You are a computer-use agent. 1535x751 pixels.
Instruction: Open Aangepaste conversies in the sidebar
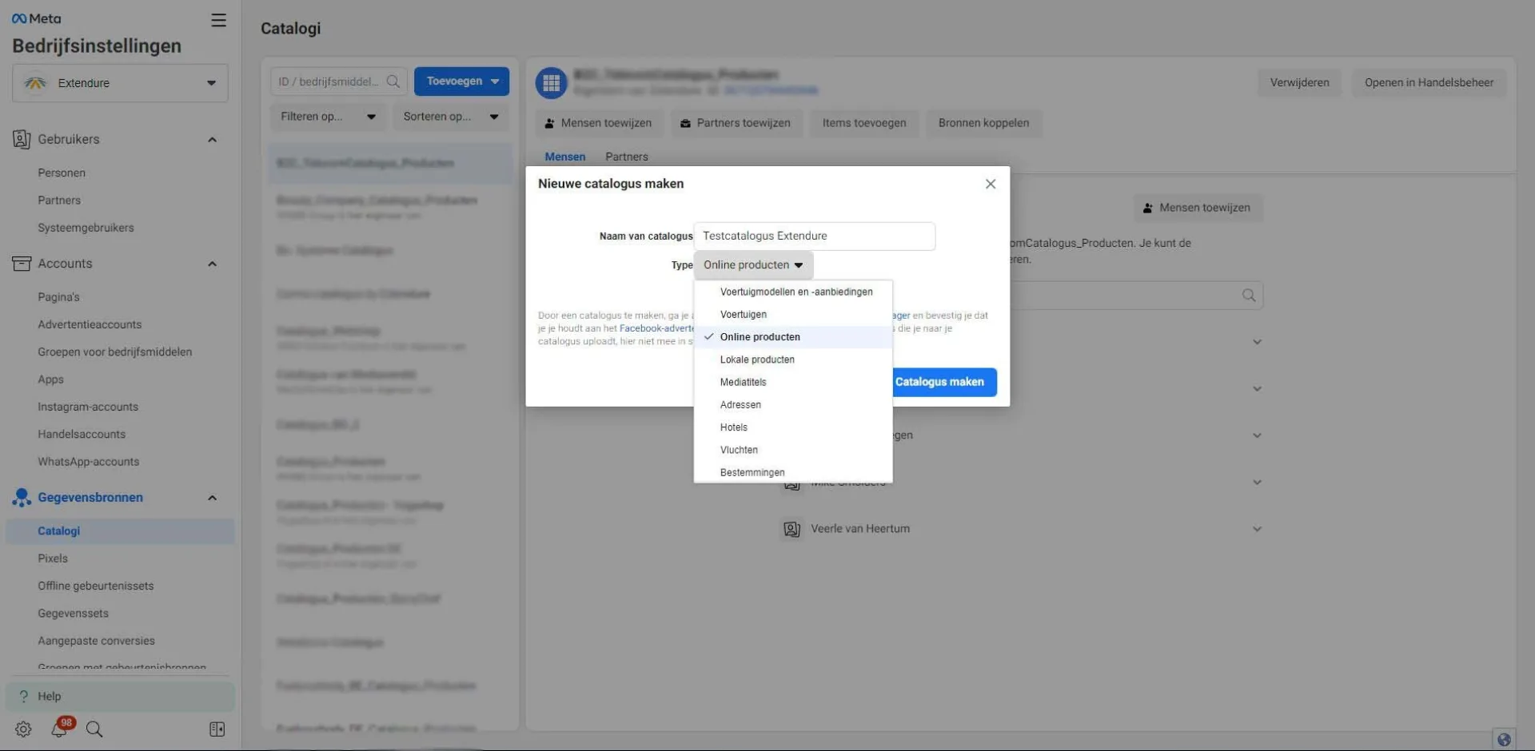96,641
